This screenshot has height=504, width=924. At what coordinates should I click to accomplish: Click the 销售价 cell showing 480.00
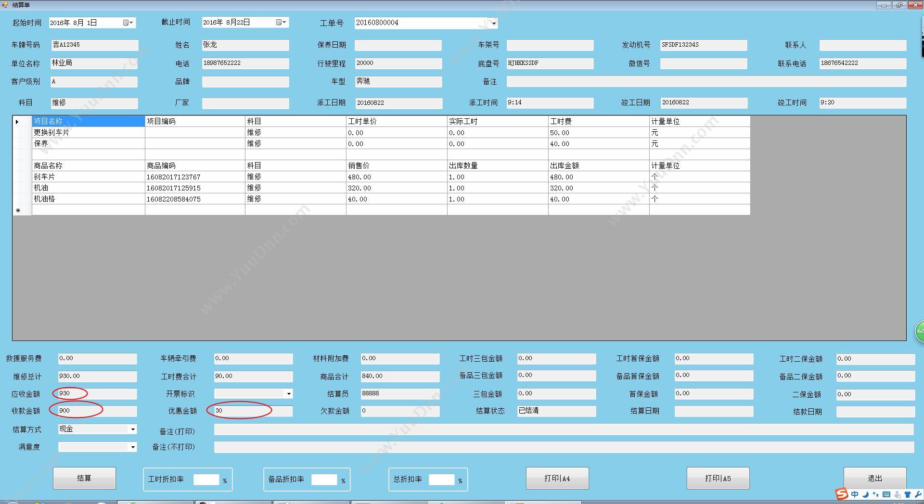pyautogui.click(x=397, y=177)
